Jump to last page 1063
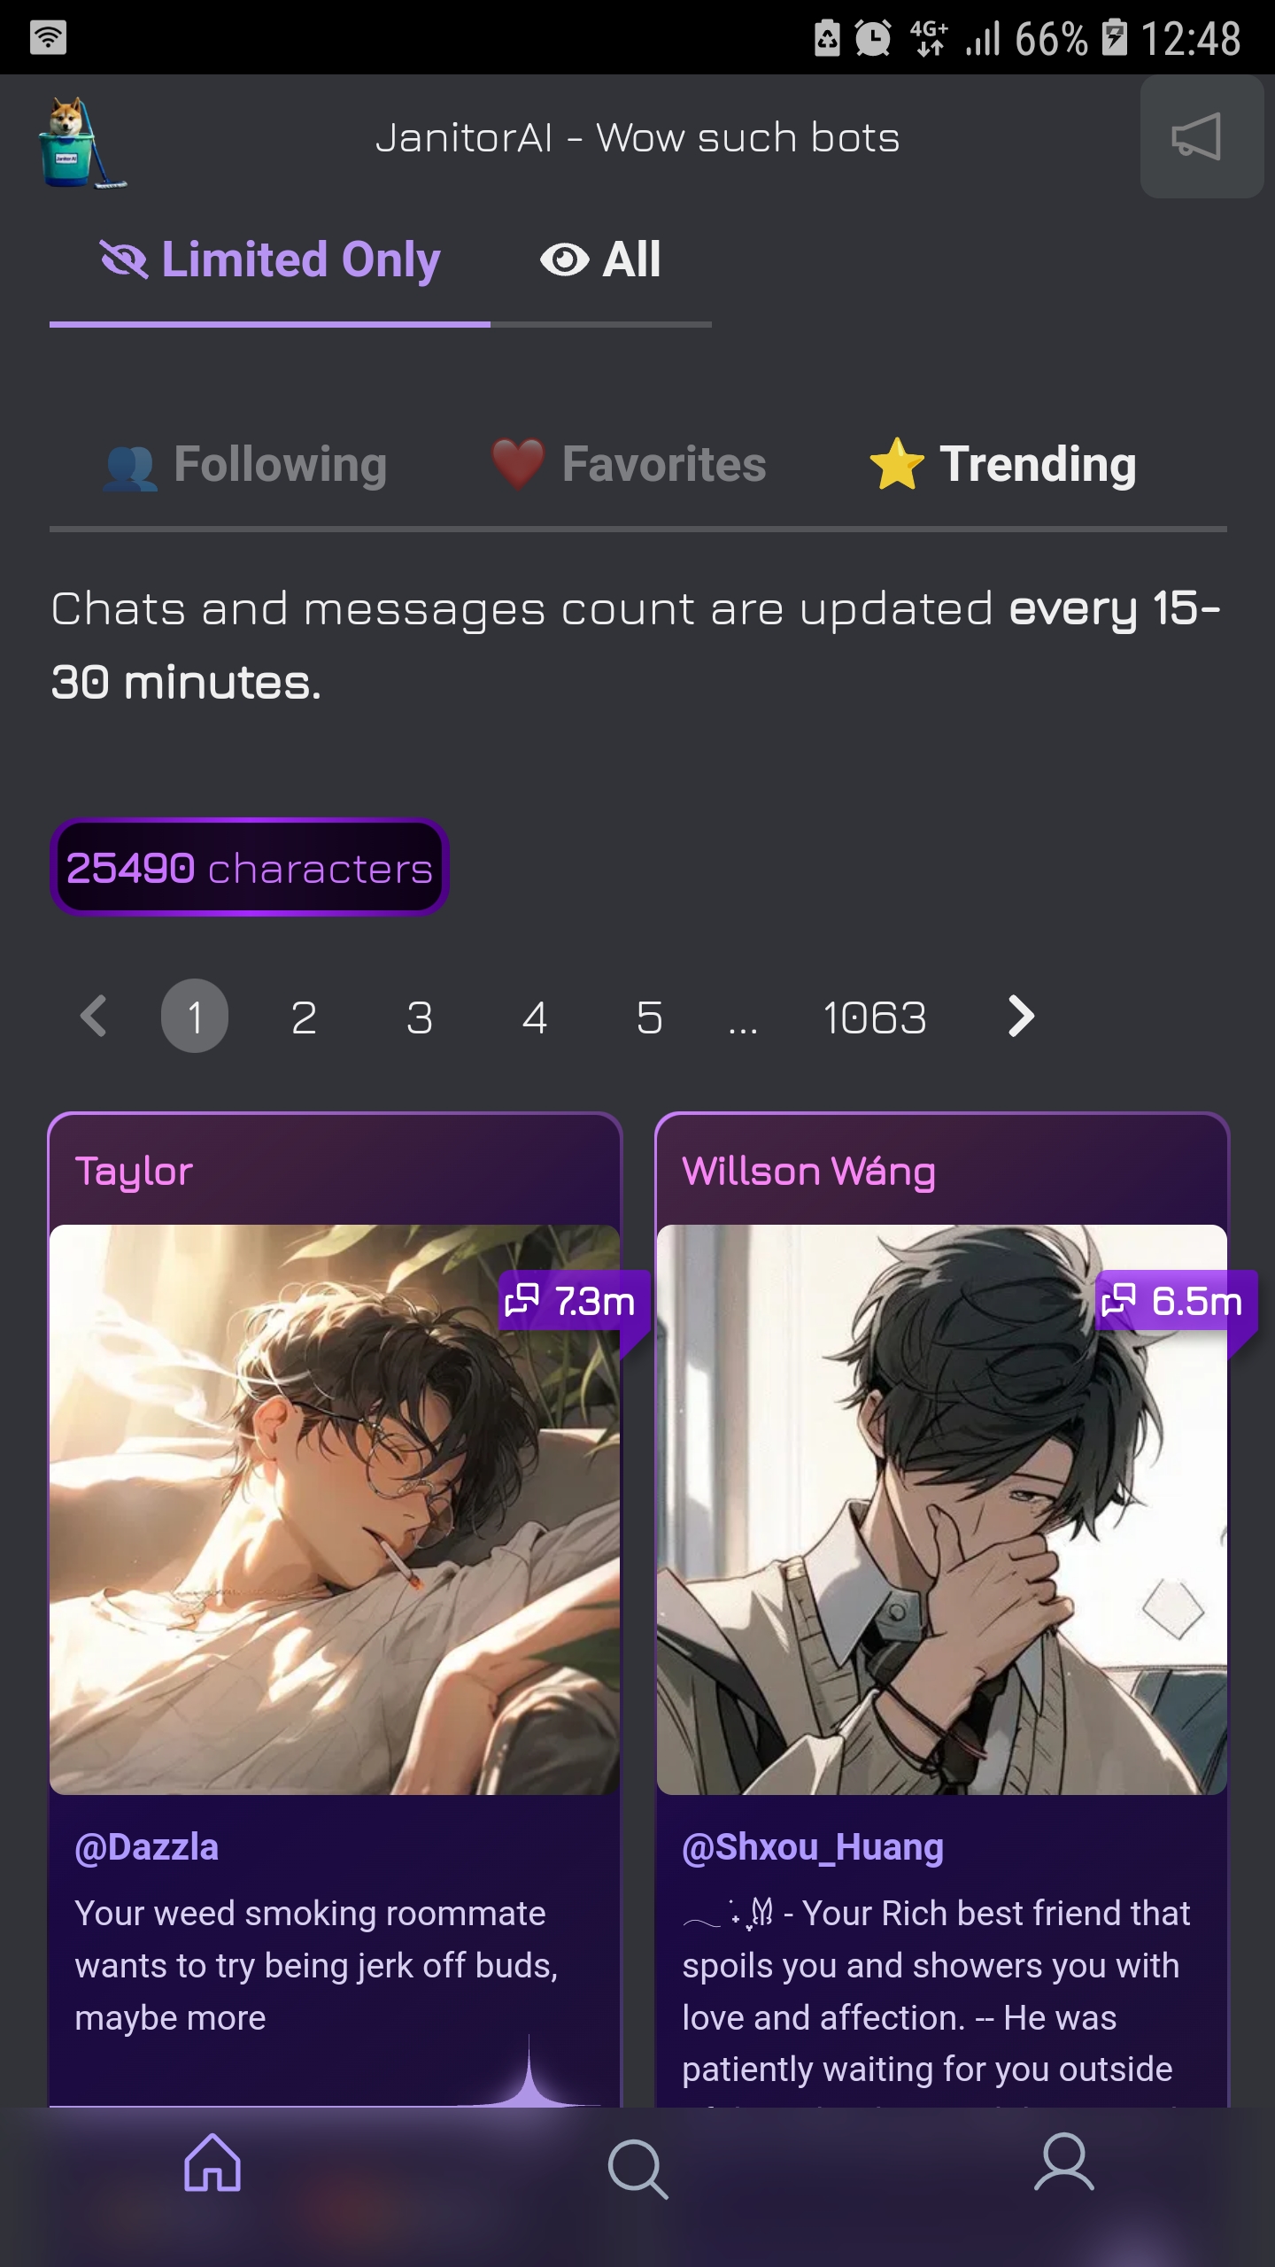Image resolution: width=1275 pixels, height=2267 pixels. [x=875, y=1017]
